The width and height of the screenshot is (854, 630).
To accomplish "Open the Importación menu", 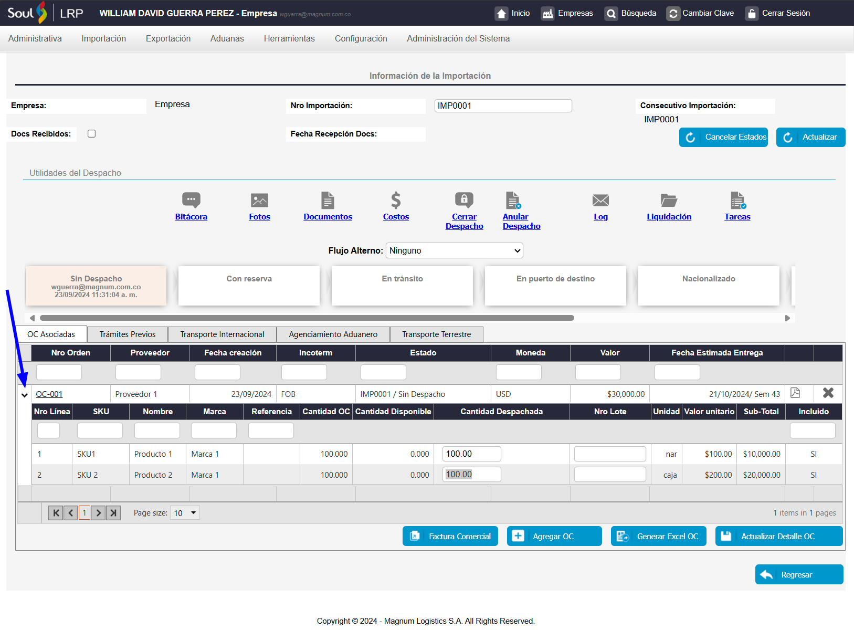I will (103, 38).
